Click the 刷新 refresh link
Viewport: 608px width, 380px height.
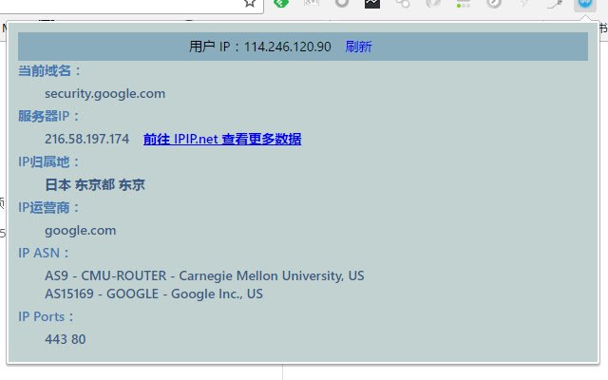(x=358, y=47)
